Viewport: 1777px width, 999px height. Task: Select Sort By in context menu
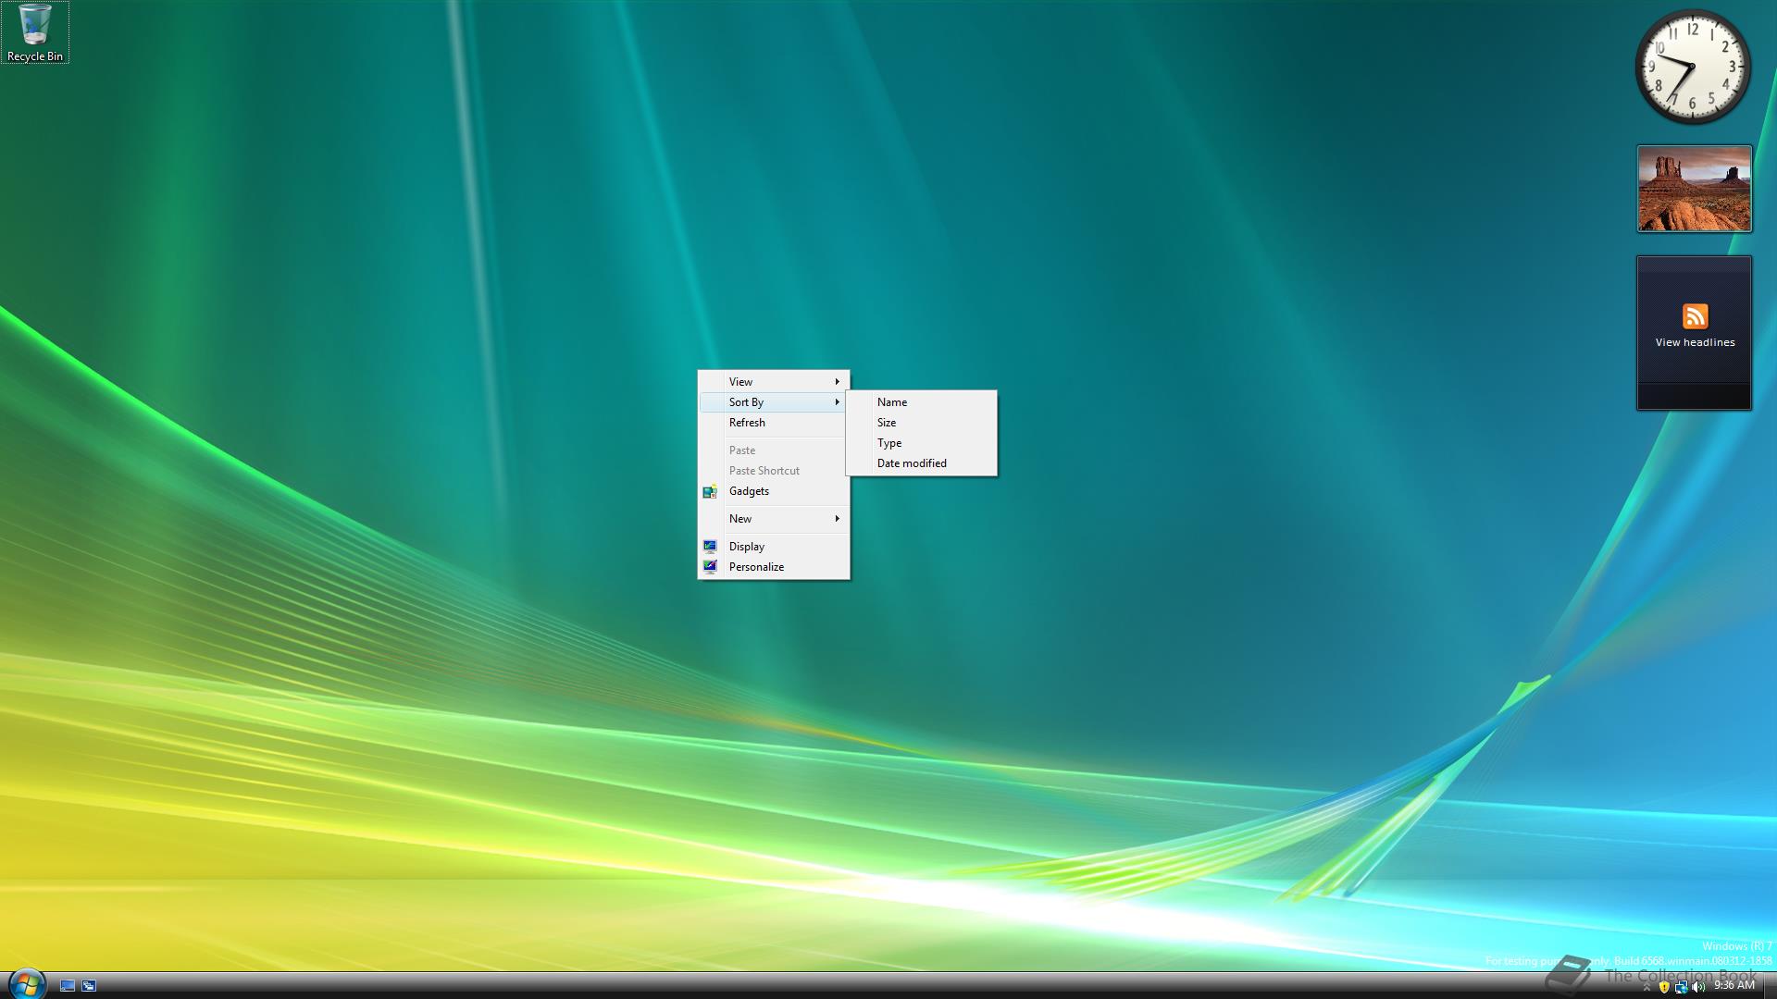tap(774, 402)
